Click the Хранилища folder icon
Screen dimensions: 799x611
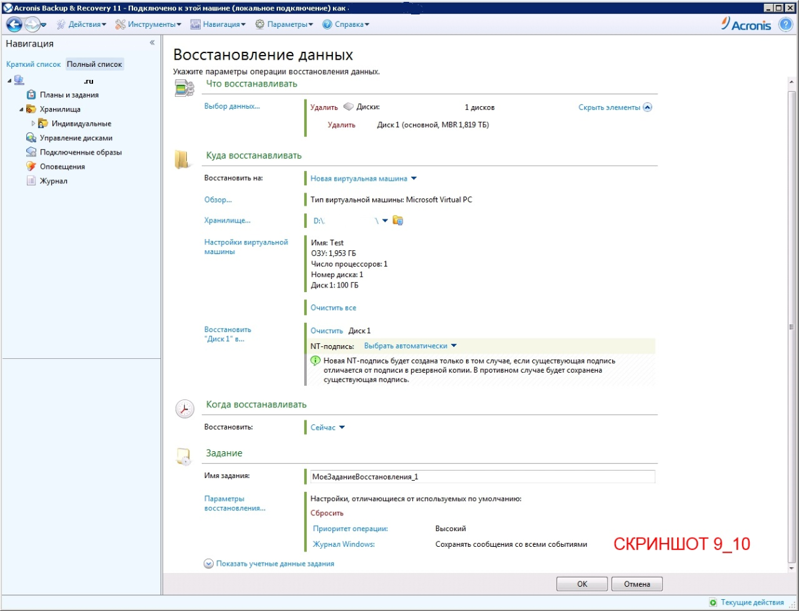click(31, 109)
